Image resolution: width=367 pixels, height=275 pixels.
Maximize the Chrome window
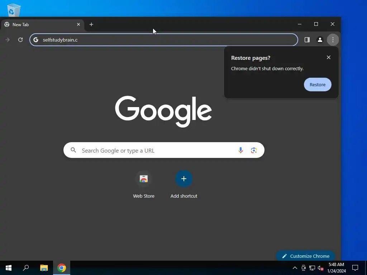(316, 24)
